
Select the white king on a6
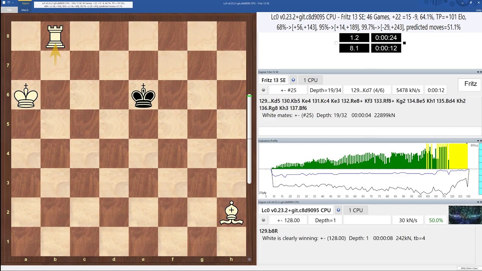[26, 96]
